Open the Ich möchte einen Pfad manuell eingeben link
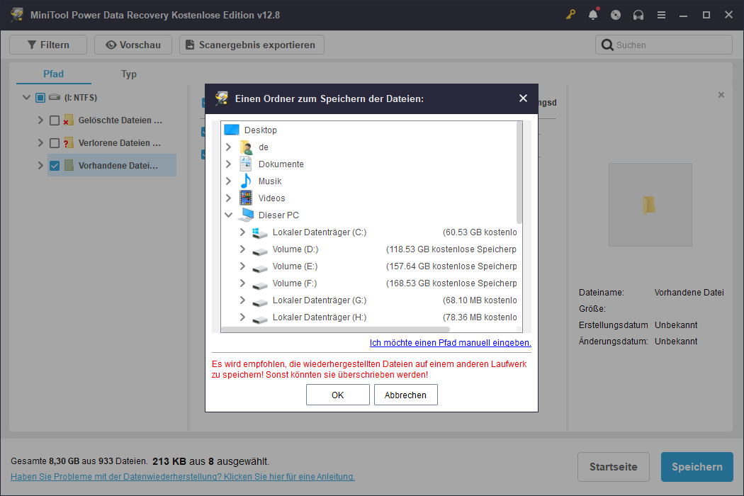This screenshot has height=496, width=744. 450,342
